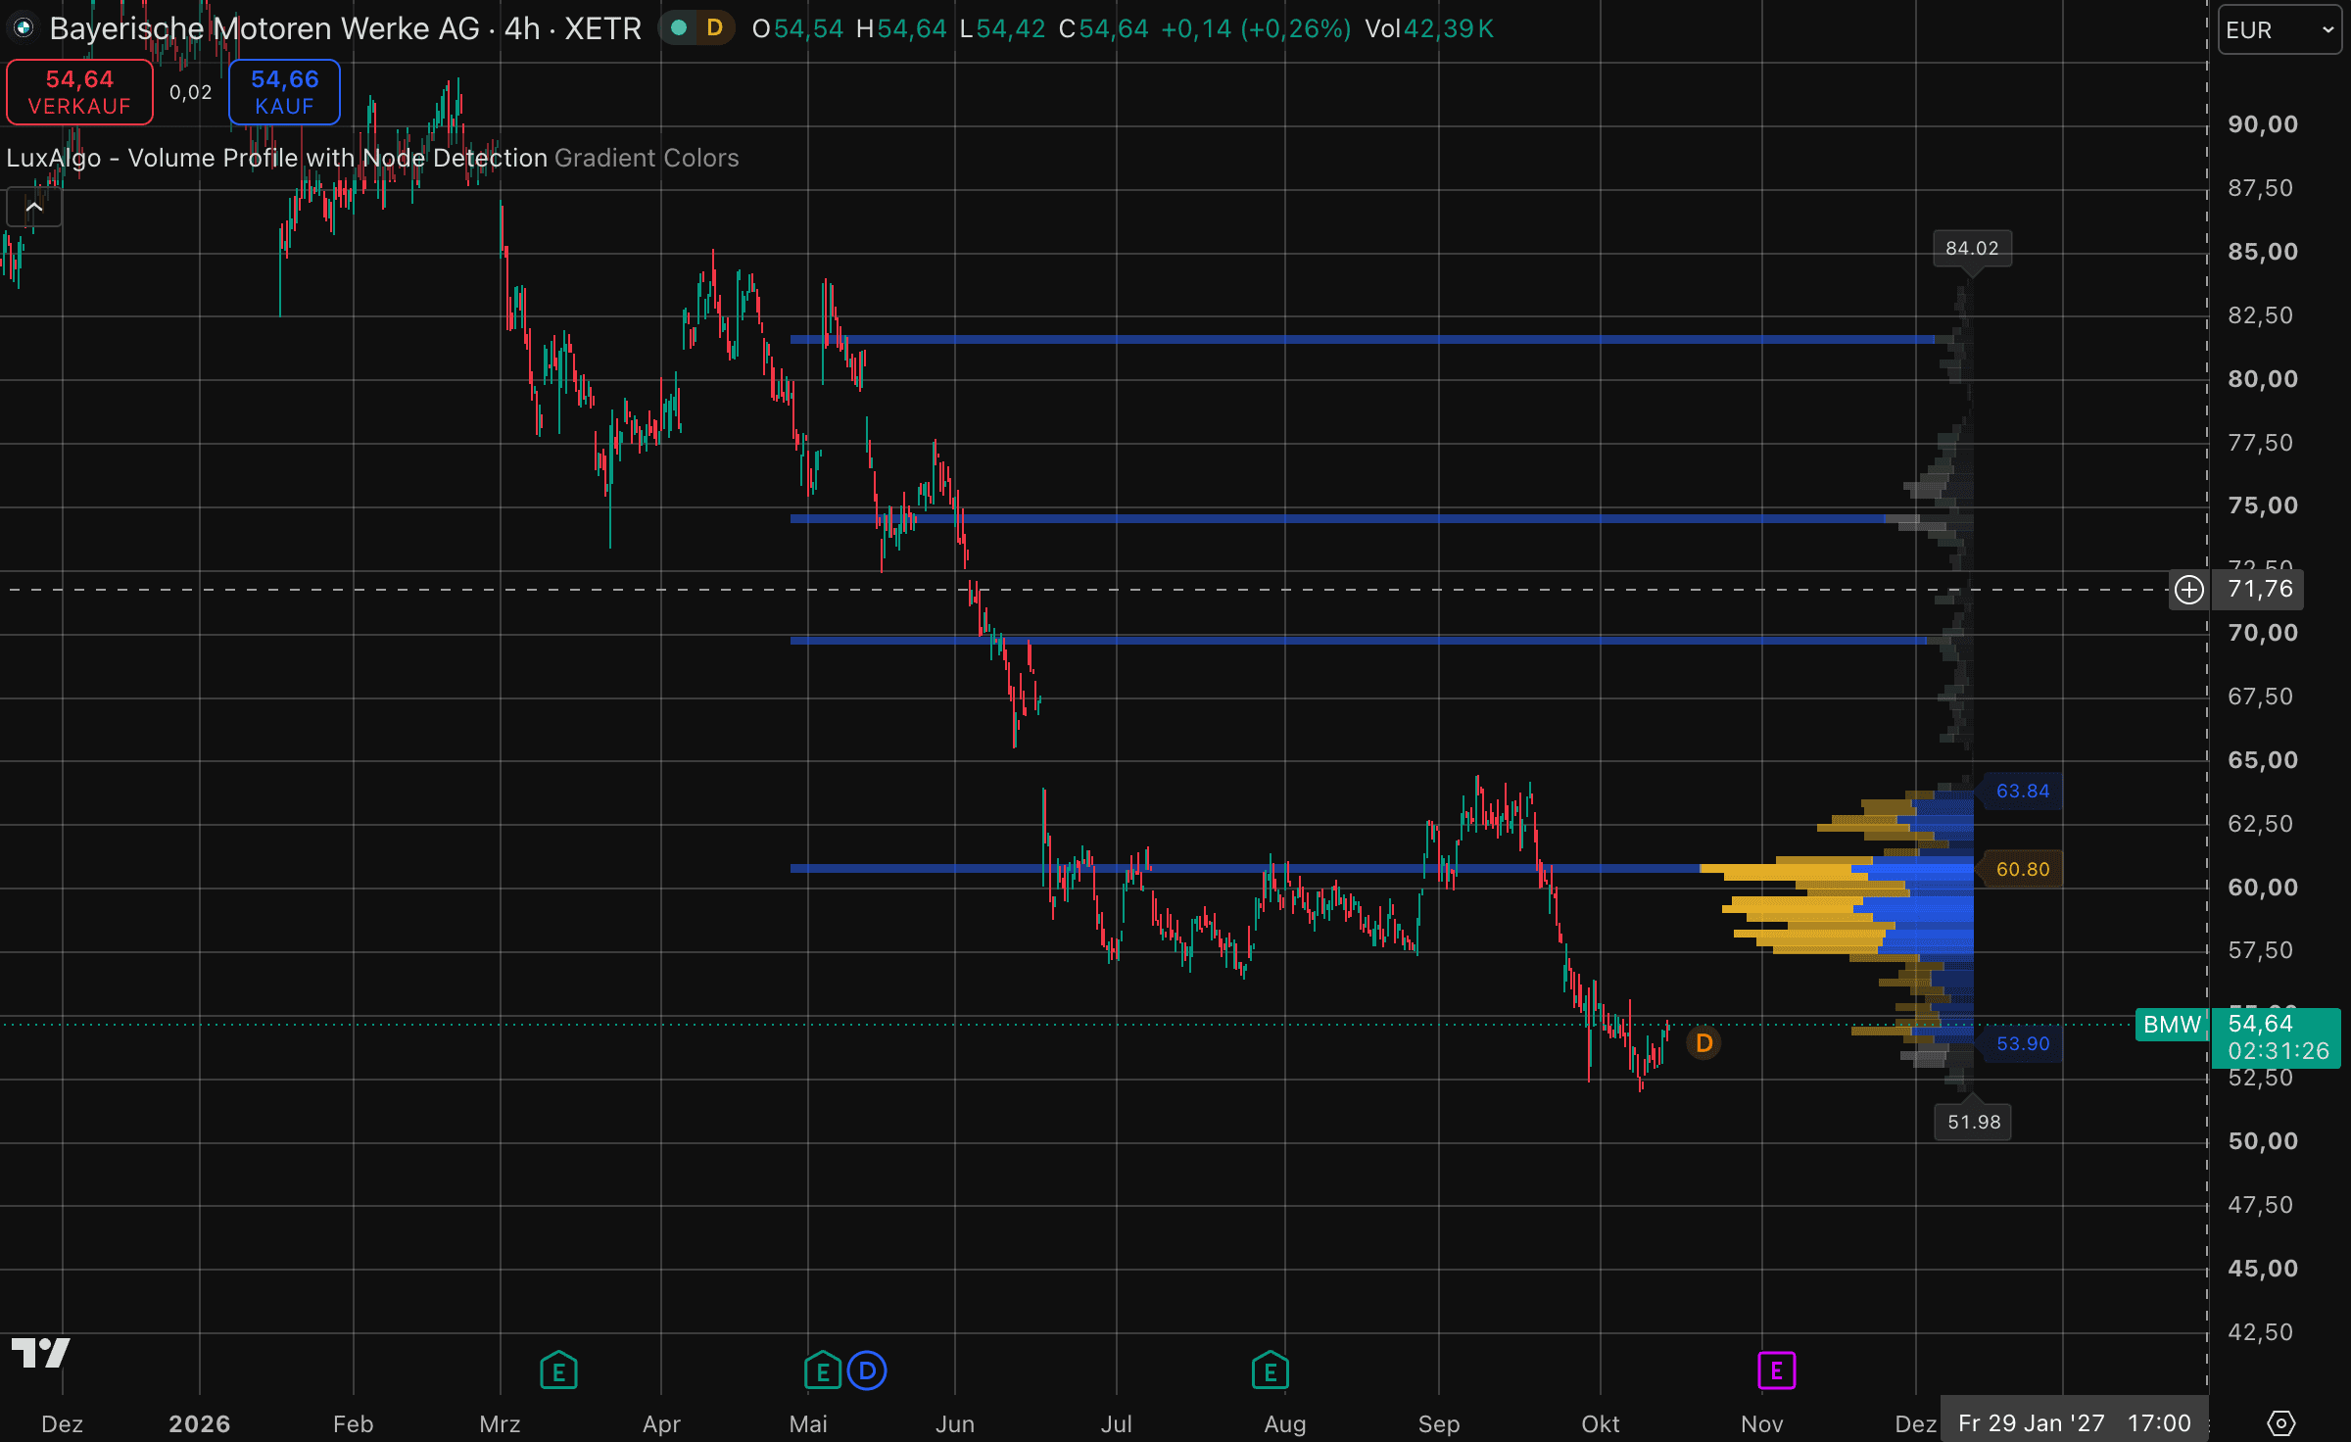Click the Bayerische Motoren Werke AG title
Image resolution: width=2351 pixels, height=1442 pixels.
tap(264, 28)
